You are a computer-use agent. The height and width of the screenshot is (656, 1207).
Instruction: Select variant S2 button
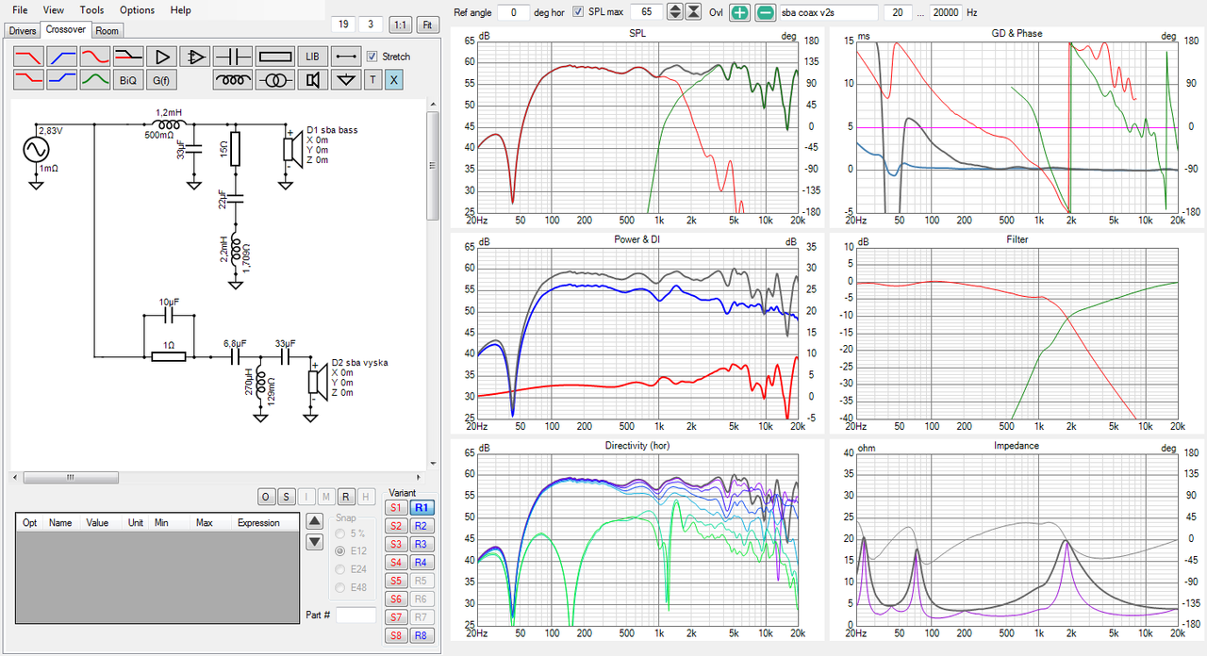395,526
